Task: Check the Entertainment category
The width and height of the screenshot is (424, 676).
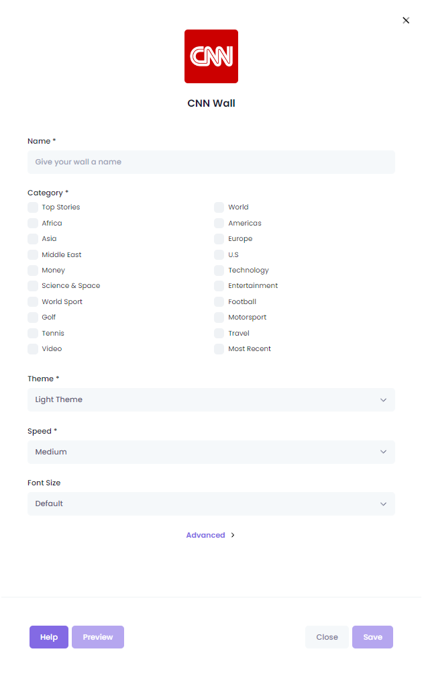Action: click(219, 286)
